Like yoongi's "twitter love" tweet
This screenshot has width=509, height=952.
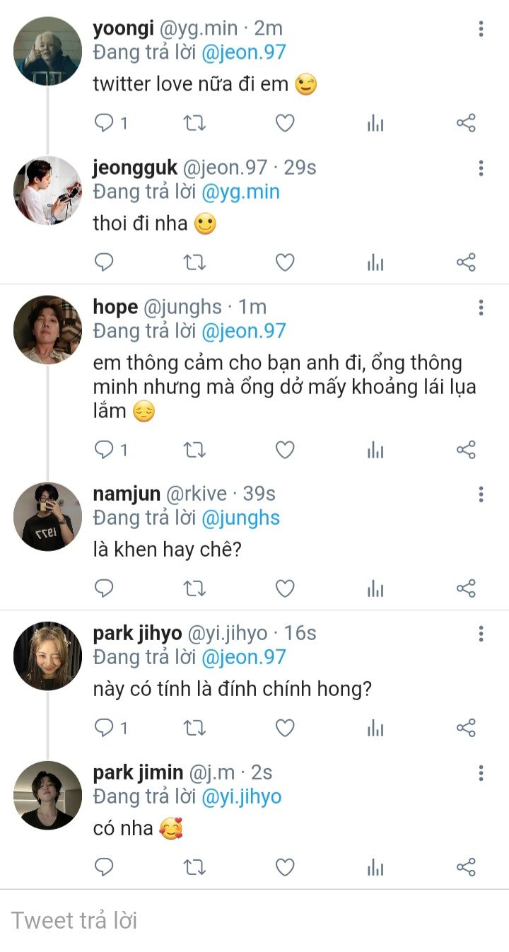tap(285, 124)
